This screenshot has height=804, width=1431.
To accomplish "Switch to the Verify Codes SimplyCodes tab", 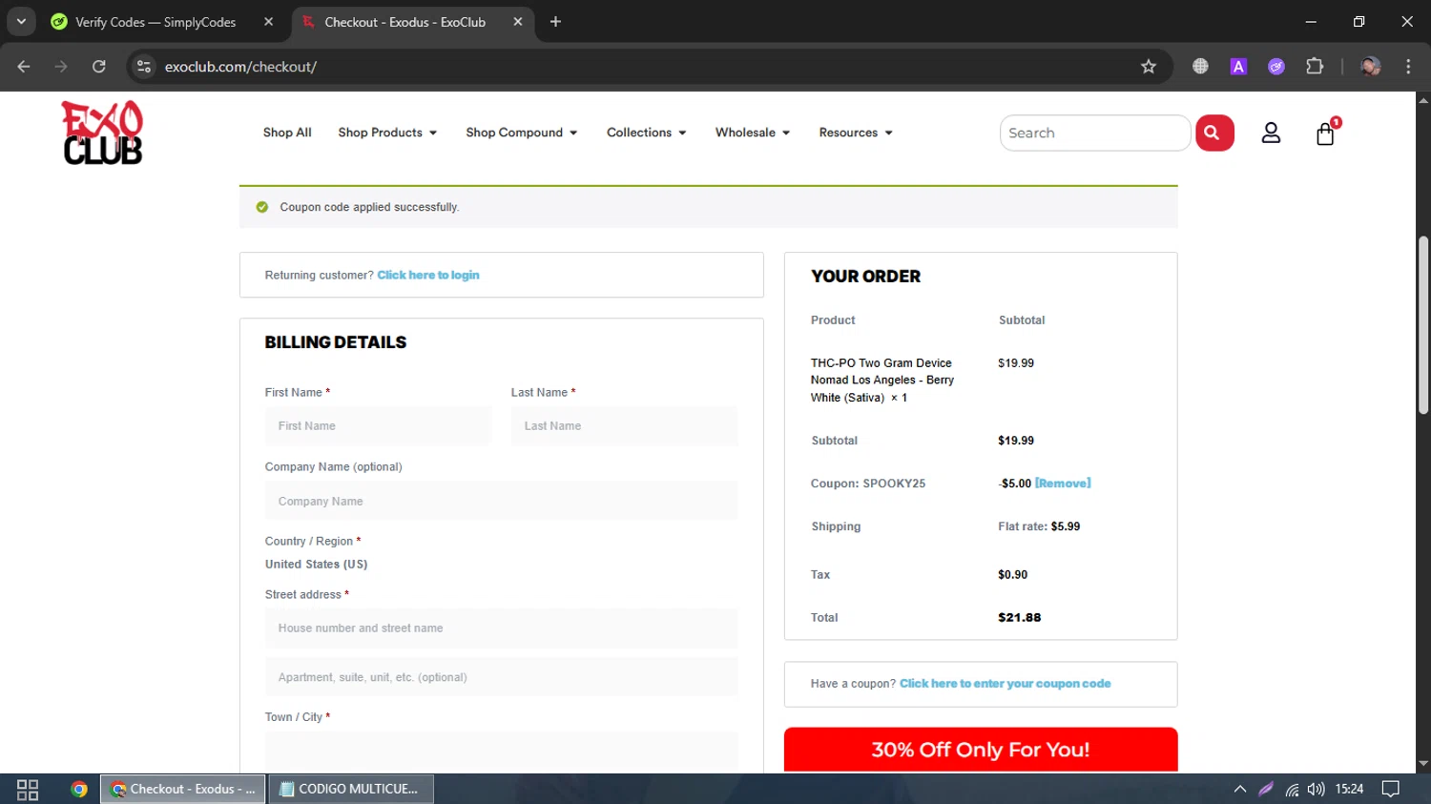I will [x=156, y=22].
